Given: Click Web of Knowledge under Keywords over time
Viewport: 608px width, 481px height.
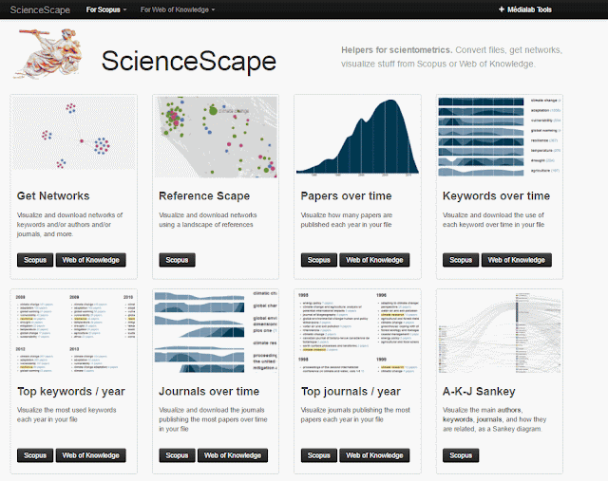Looking at the screenshot, I should coord(517,260).
